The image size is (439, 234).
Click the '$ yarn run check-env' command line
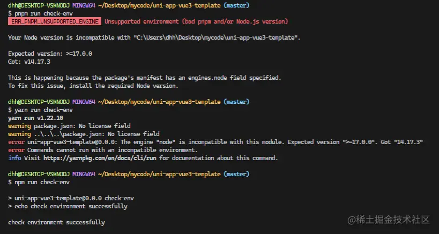point(41,110)
